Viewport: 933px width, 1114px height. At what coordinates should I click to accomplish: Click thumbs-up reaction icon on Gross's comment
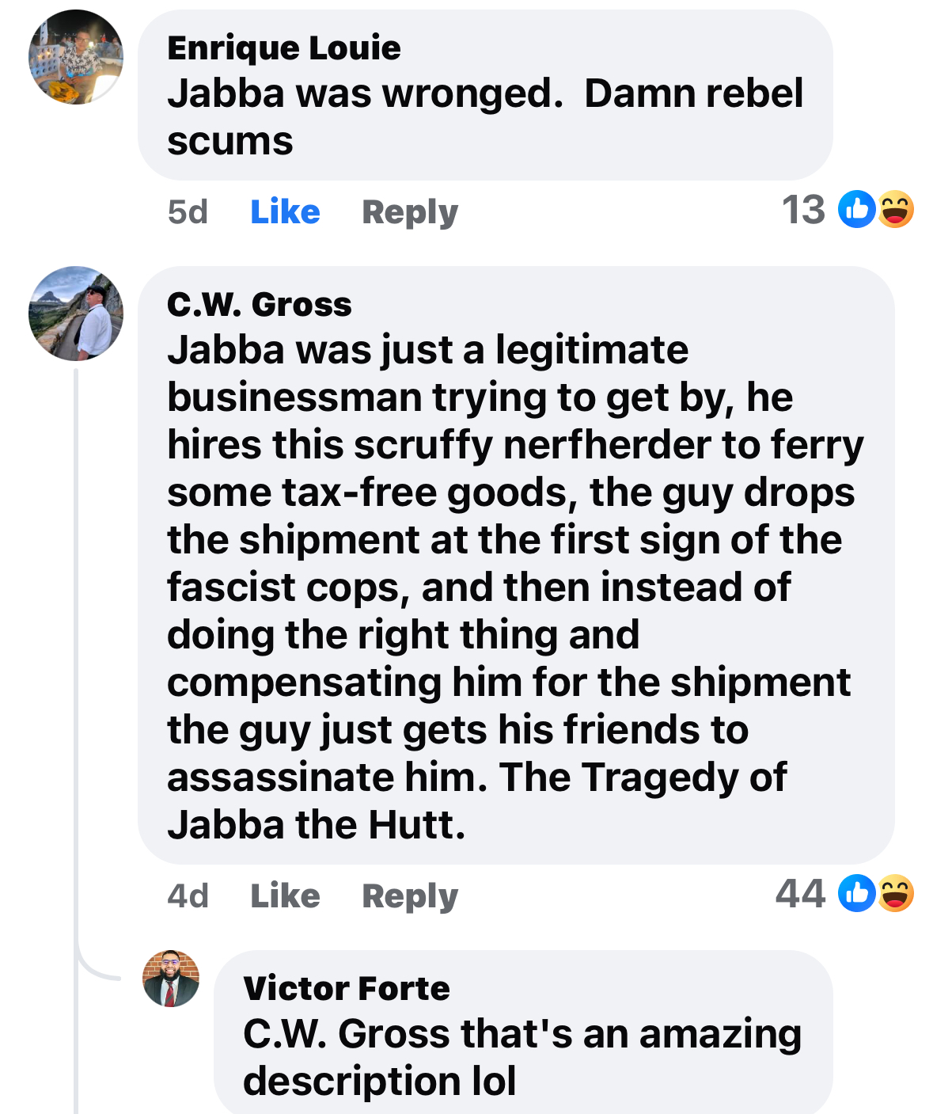coord(857,894)
